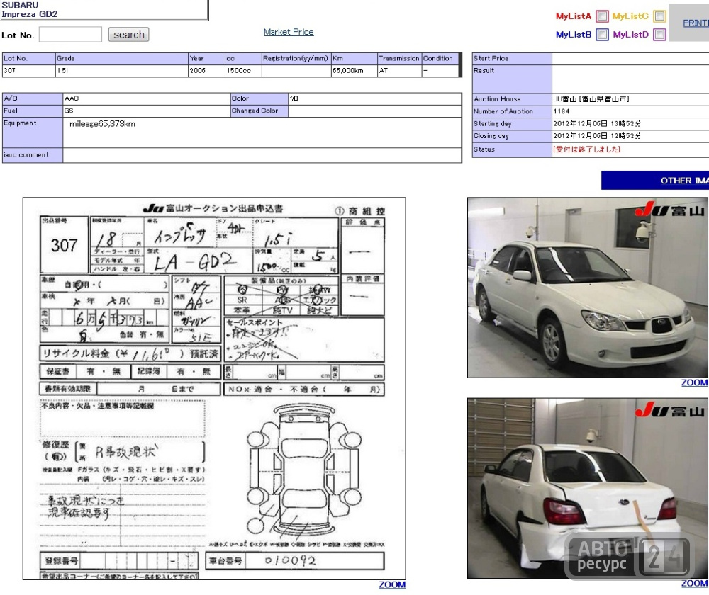Click the isuc comment label
The image size is (709, 595).
(33, 154)
